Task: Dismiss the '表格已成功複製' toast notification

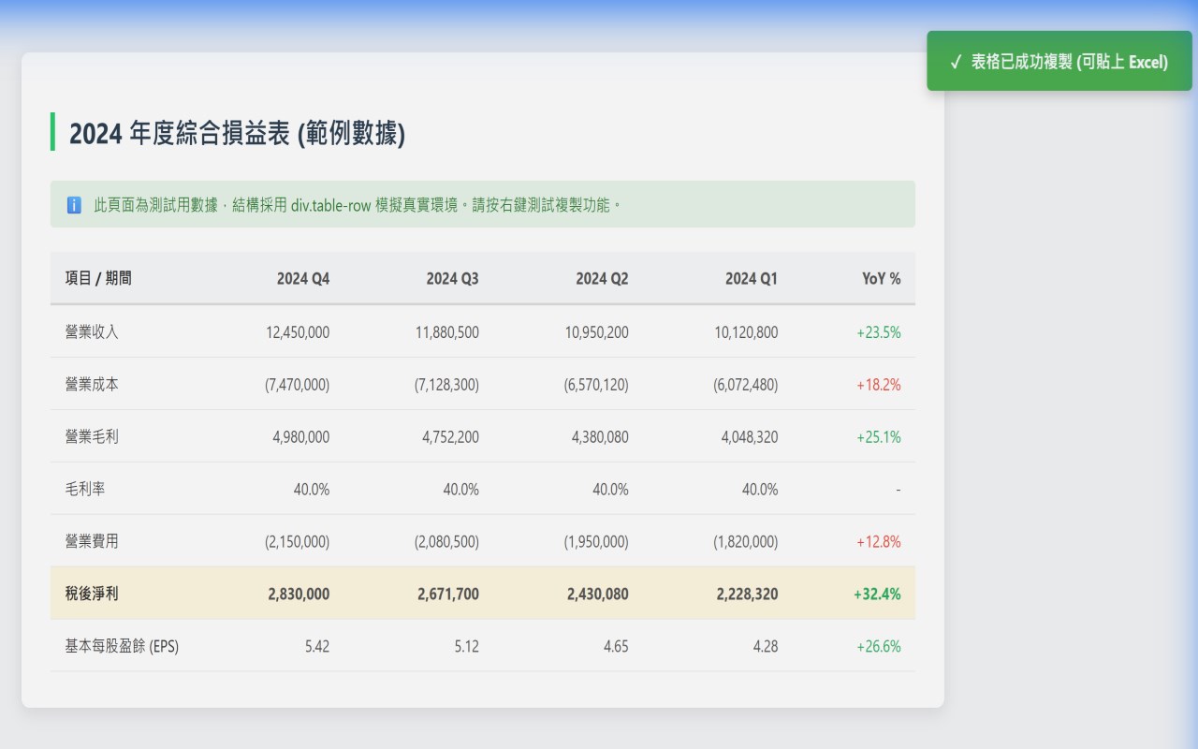Action: [x=1059, y=61]
